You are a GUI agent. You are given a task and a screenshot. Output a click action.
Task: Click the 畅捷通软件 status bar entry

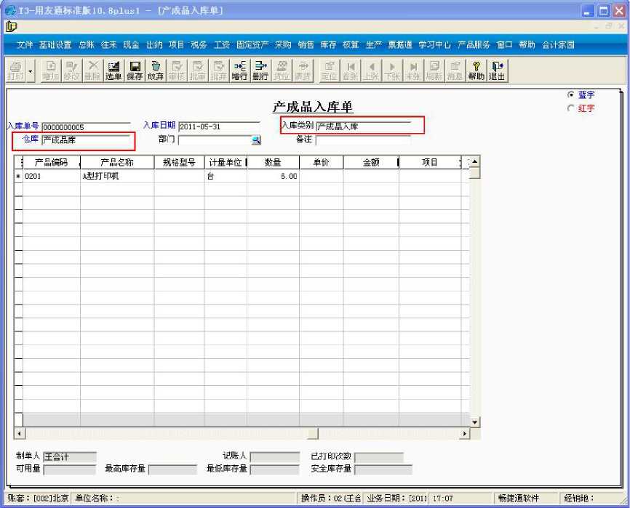[518, 498]
